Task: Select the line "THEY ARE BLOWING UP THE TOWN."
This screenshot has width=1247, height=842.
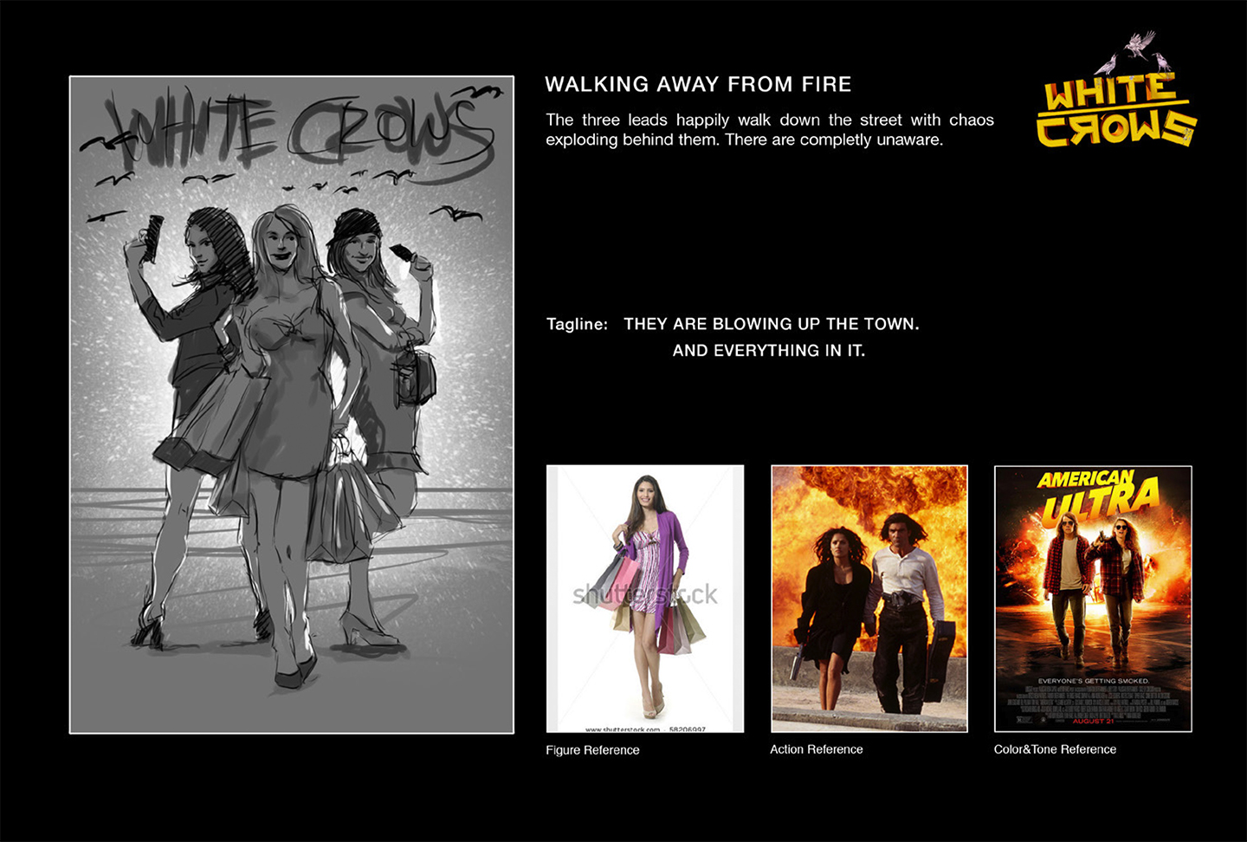Action: [772, 324]
